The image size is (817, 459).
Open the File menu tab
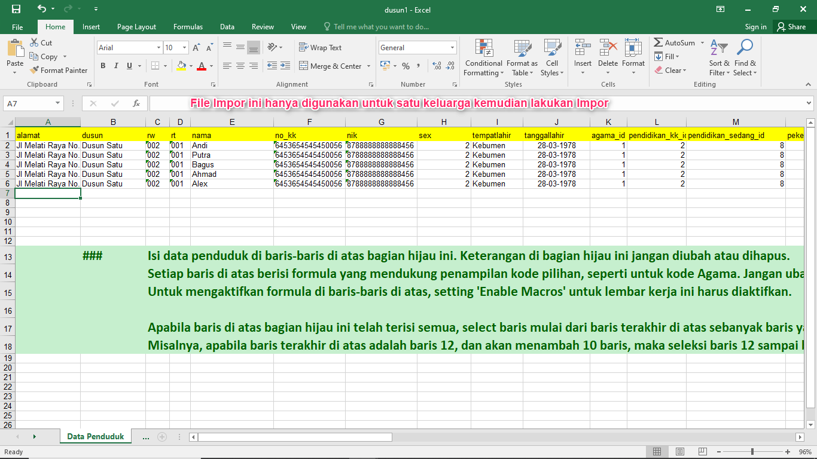point(17,27)
